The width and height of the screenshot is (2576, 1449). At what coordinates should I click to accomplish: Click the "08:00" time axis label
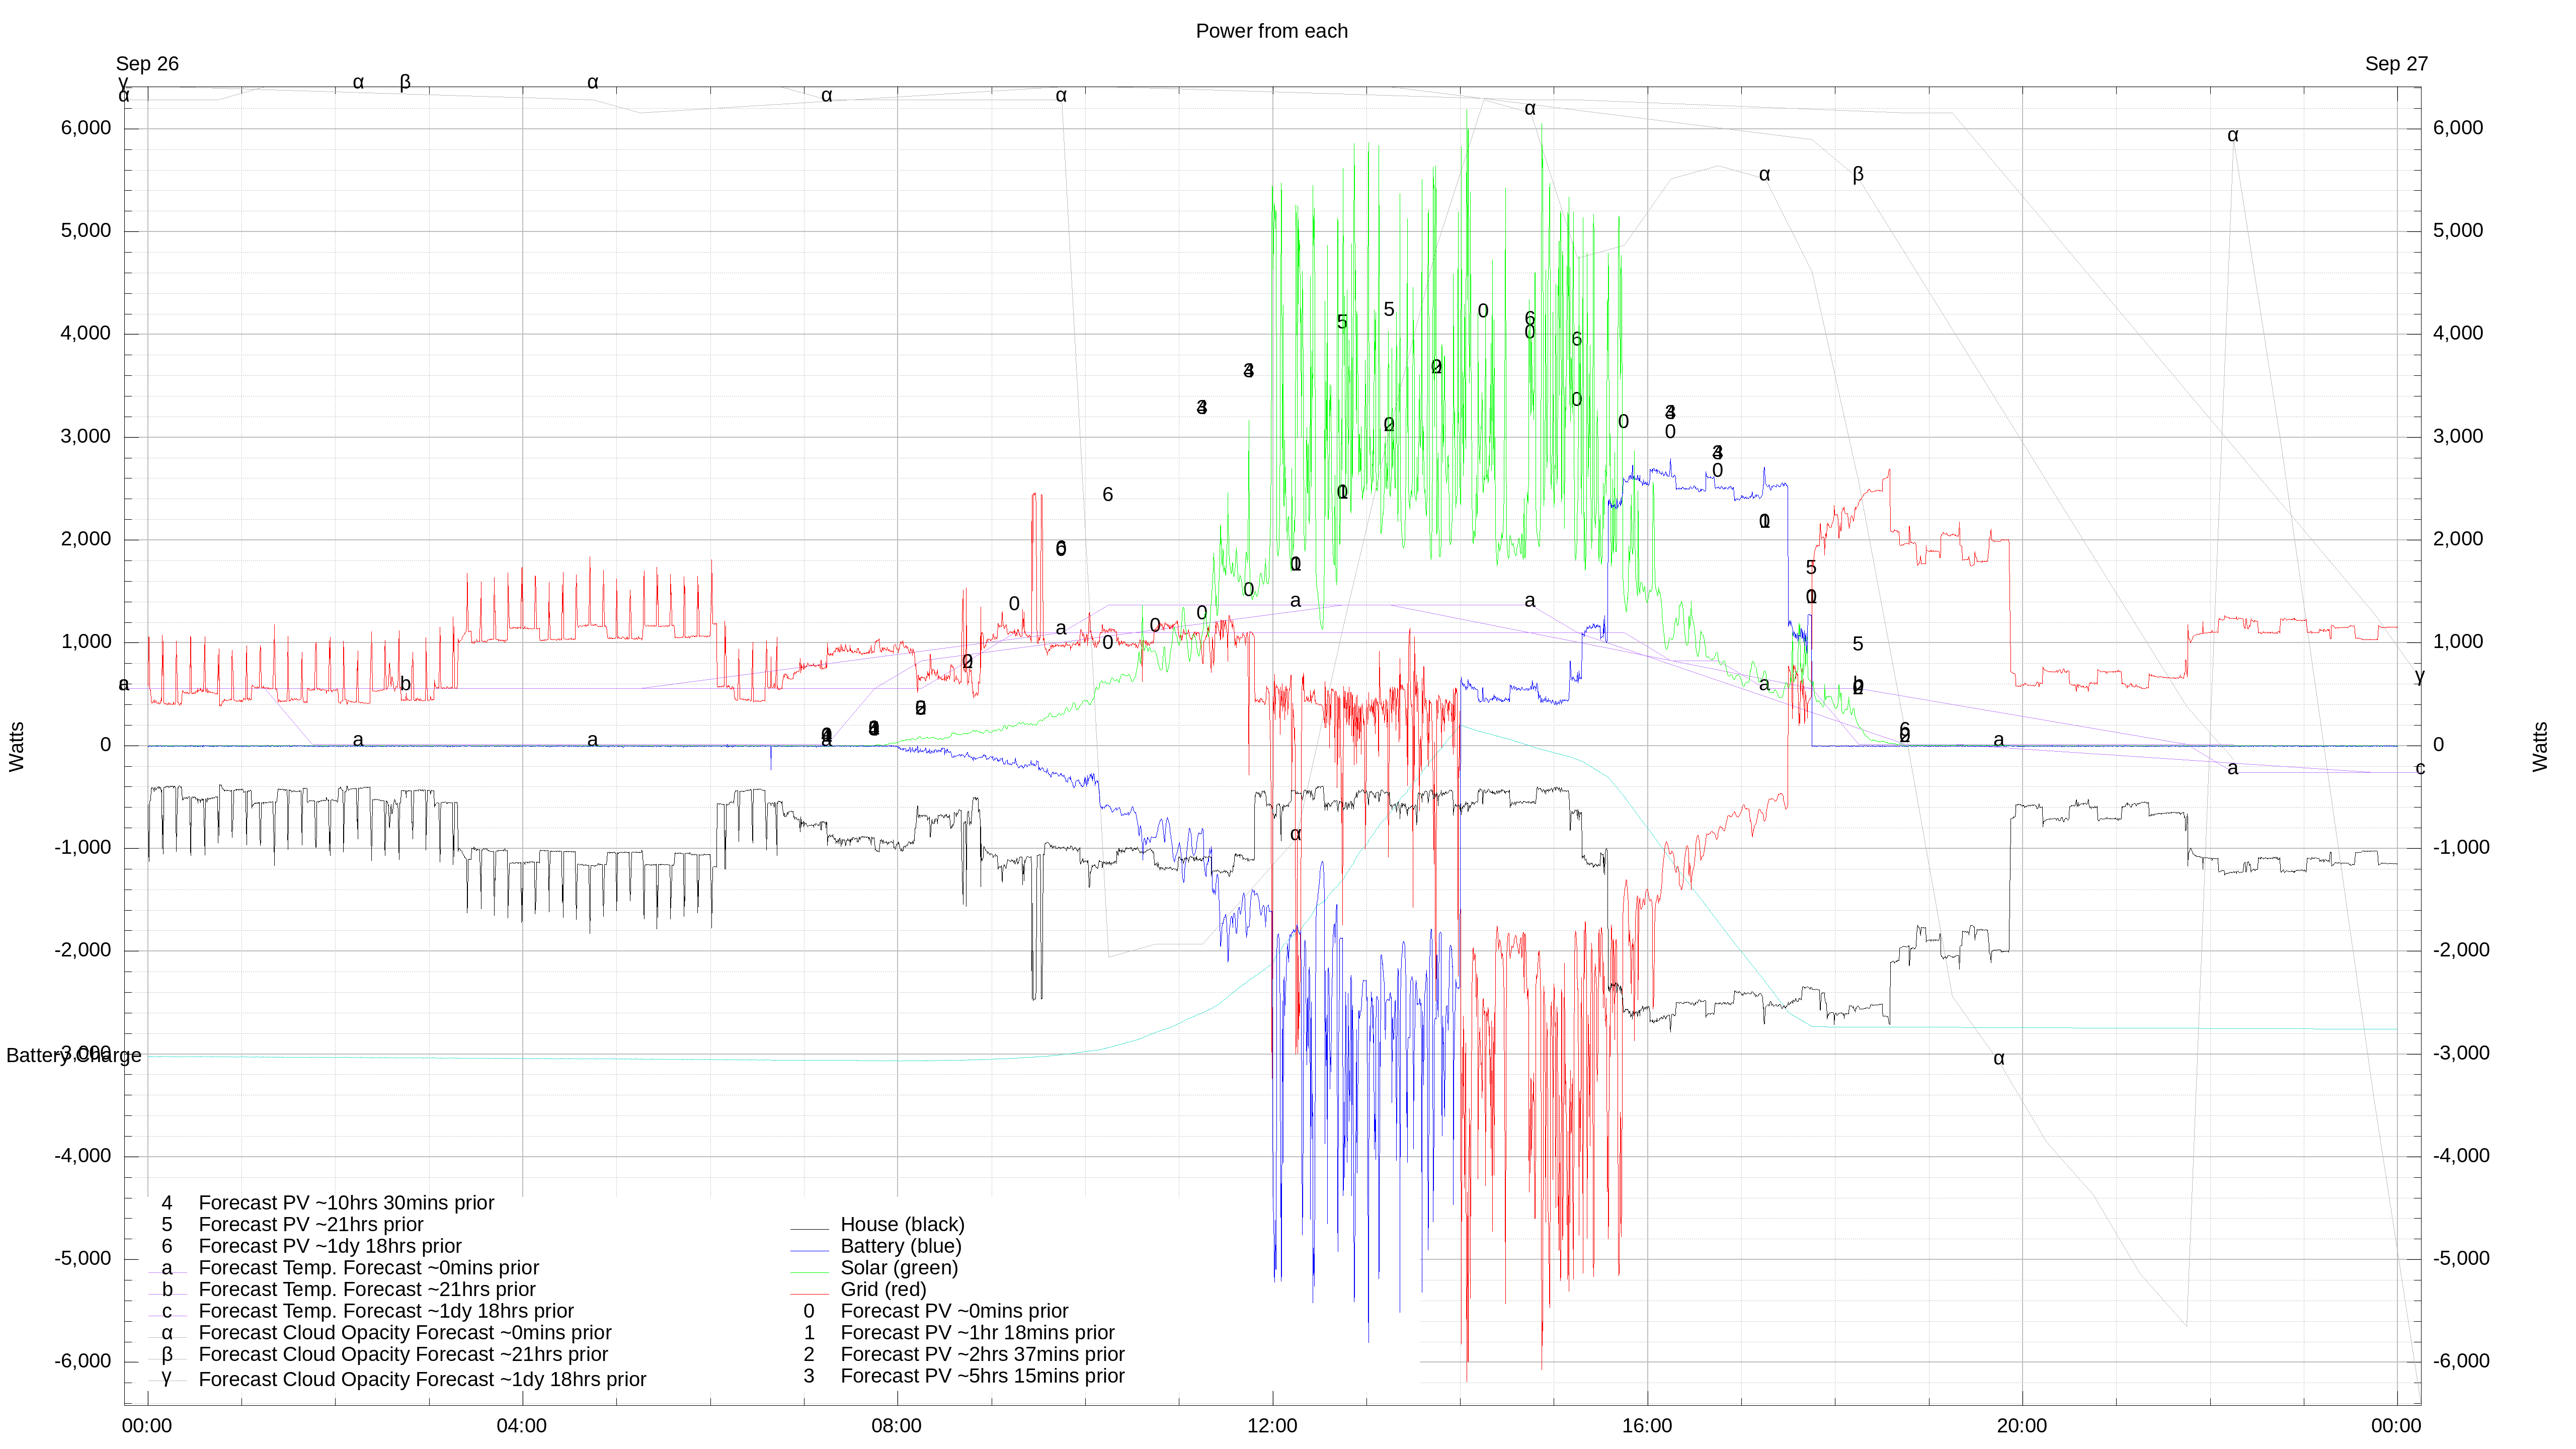pos(896,1426)
